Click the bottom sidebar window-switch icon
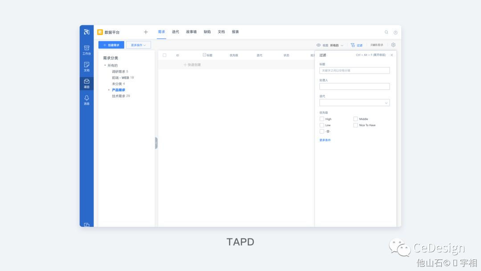Viewport: 481px width, 271px height. pyautogui.click(x=86, y=225)
